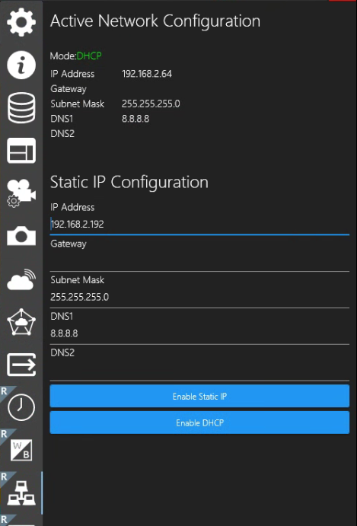Select the network configuration icon
Screen dimensions: 357x526
[x=21, y=493]
